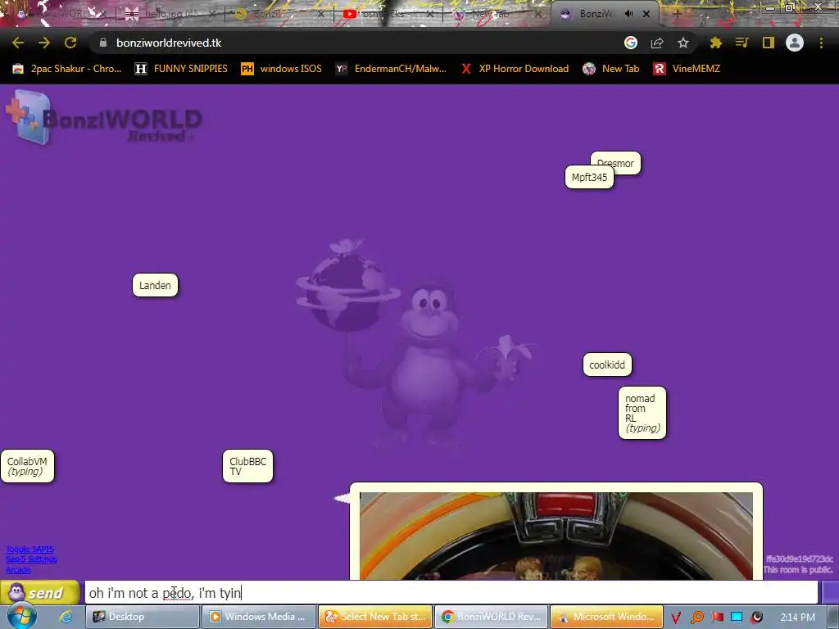Send the chat message
Screen dimensions: 839x629
point(40,593)
